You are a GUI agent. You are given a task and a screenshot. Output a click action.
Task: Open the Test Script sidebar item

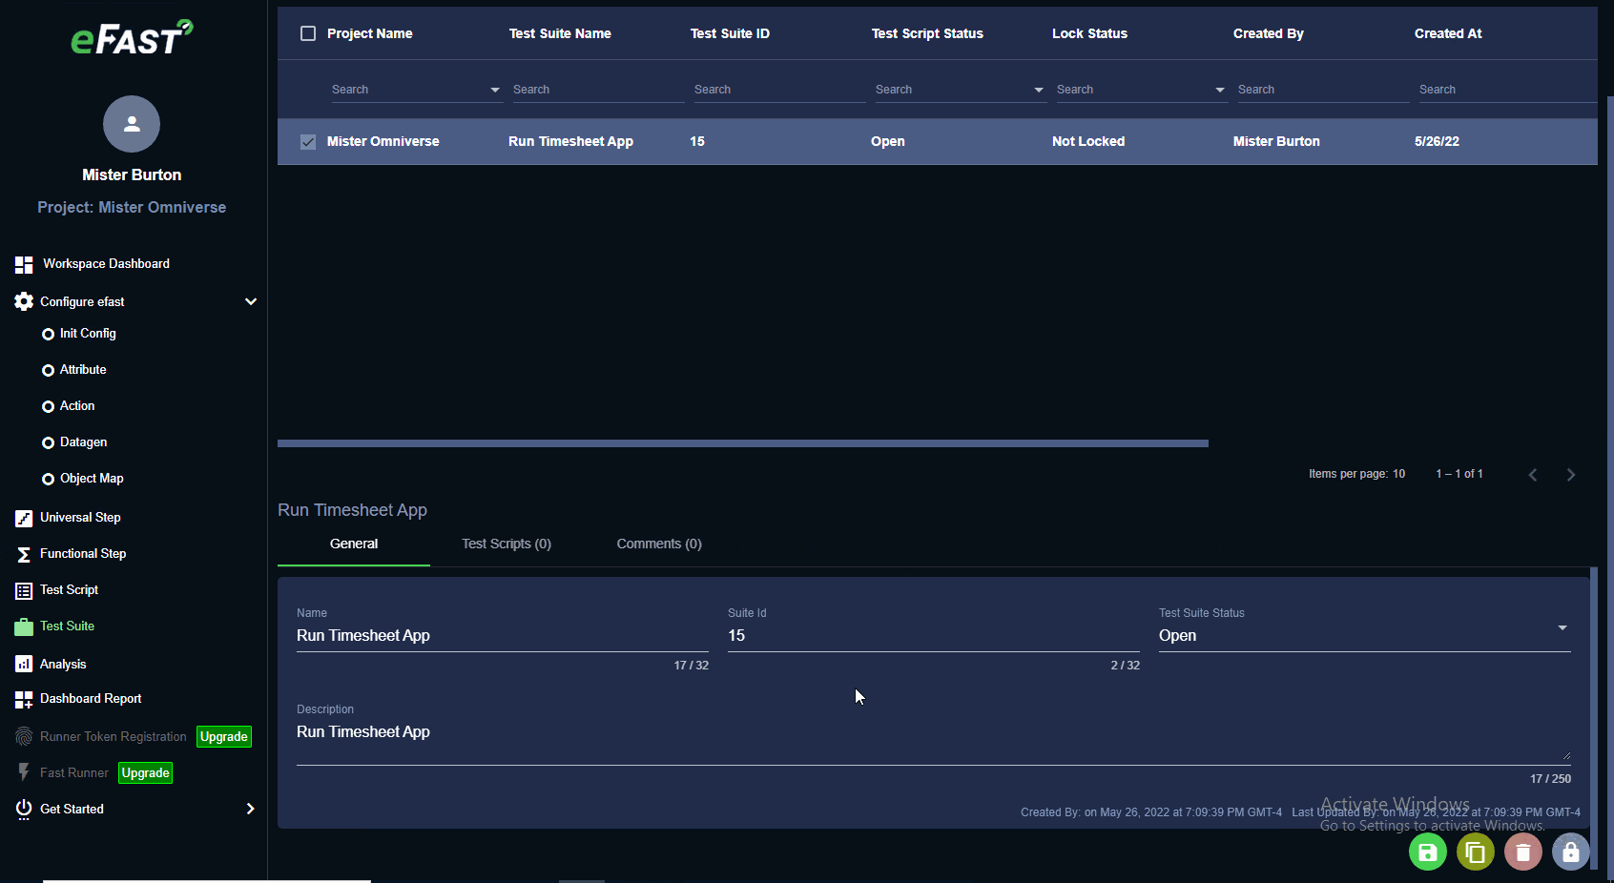click(69, 590)
